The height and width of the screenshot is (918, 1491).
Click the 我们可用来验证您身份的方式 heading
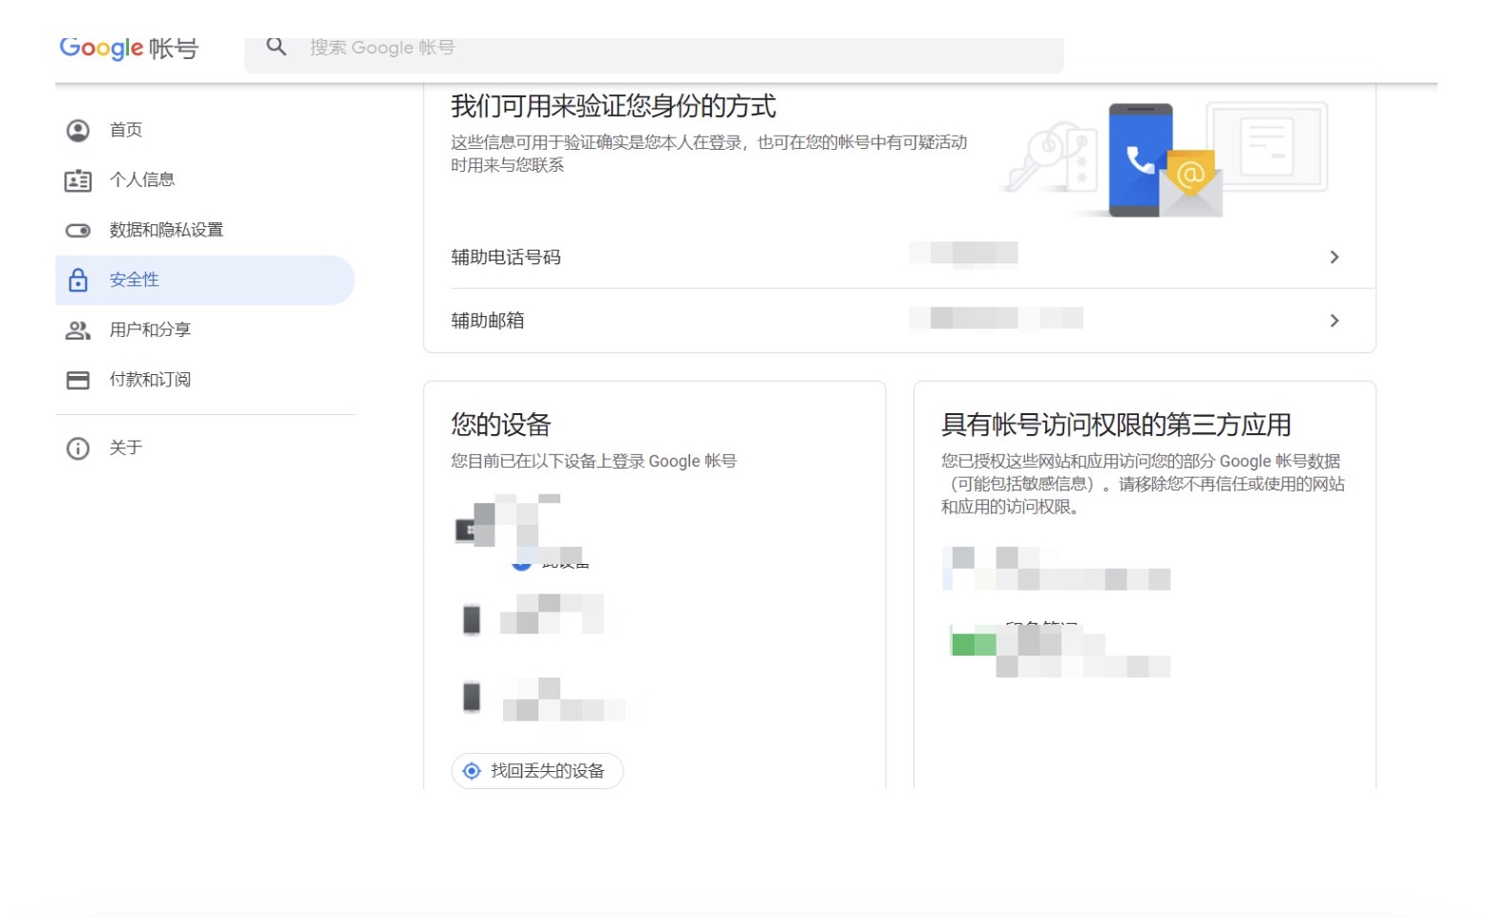pos(614,106)
